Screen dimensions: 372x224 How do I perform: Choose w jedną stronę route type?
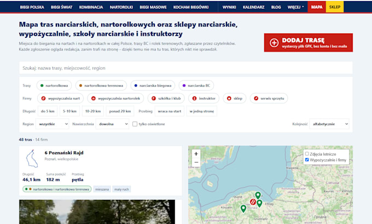pyautogui.click(x=202, y=111)
